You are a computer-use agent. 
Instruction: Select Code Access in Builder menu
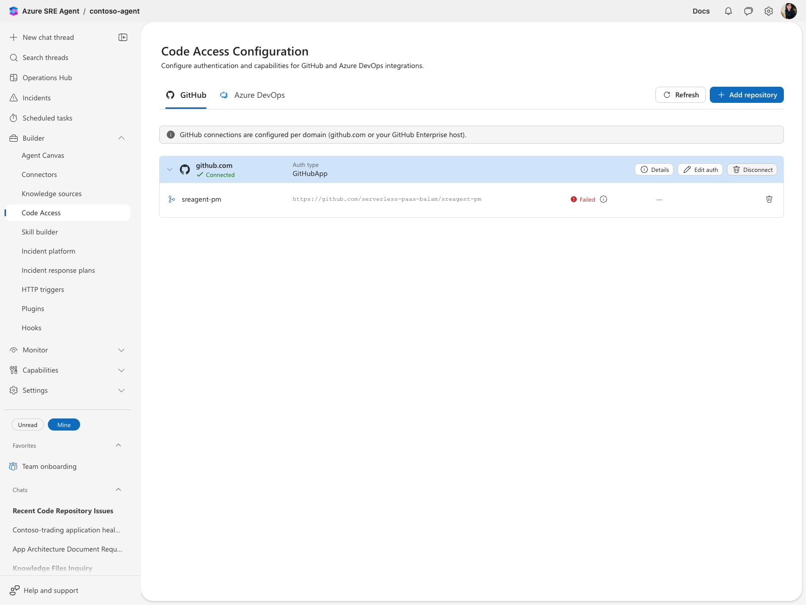(x=68, y=213)
